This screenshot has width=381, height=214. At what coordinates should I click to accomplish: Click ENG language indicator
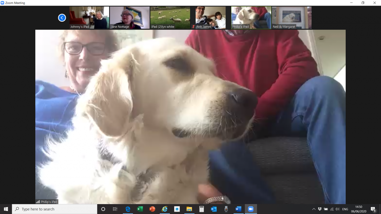pyautogui.click(x=345, y=209)
